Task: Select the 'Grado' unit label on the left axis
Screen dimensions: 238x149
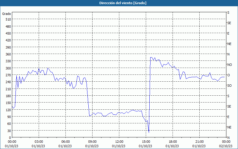Action: tap(7, 14)
